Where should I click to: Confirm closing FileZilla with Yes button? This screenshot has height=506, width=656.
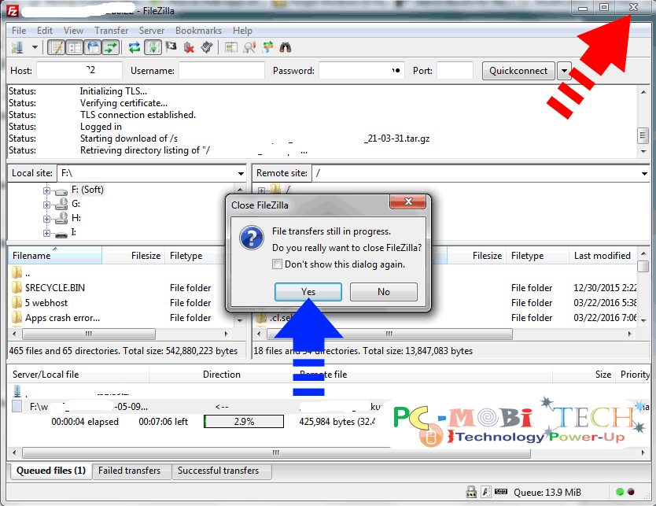coord(308,292)
